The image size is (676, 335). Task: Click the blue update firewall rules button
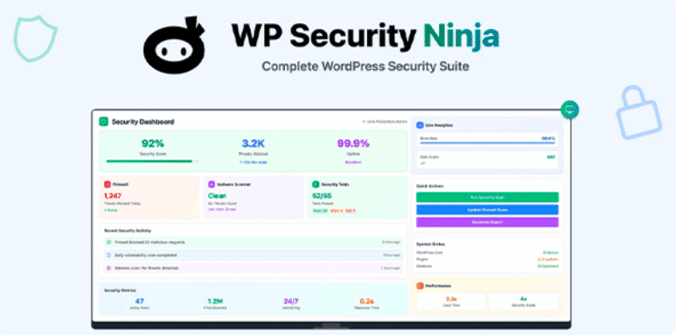tap(487, 209)
